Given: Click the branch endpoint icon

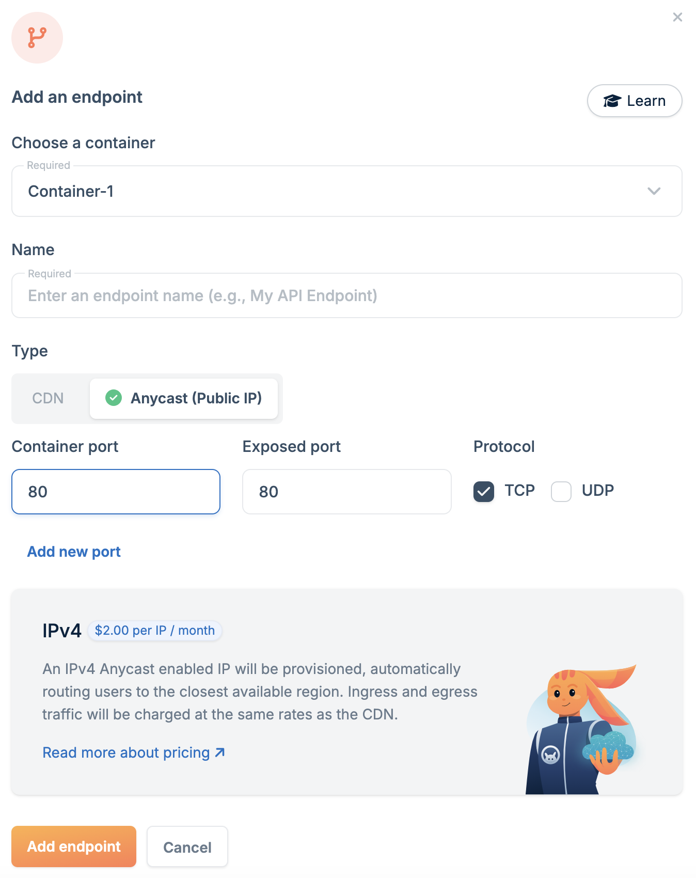Looking at the screenshot, I should pos(37,38).
